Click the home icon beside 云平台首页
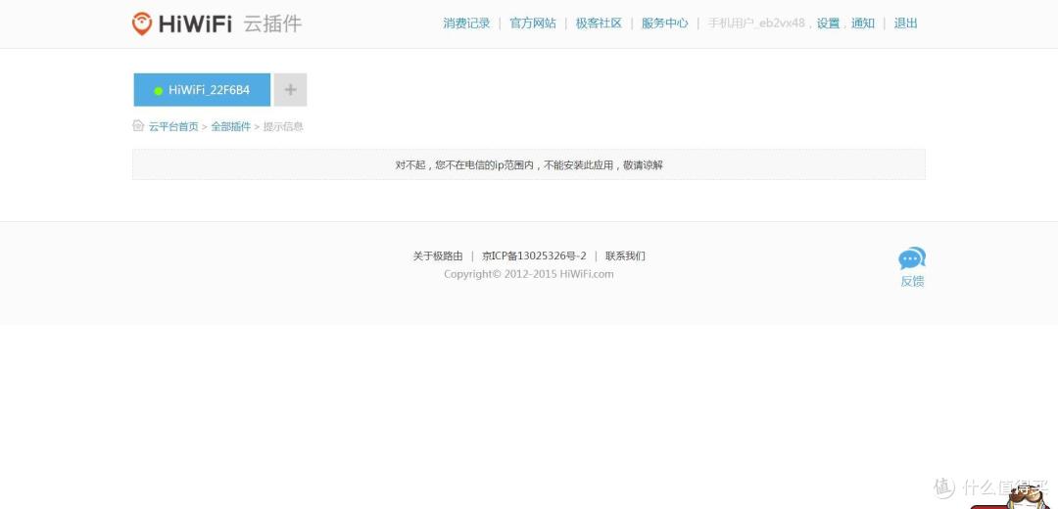 point(138,125)
